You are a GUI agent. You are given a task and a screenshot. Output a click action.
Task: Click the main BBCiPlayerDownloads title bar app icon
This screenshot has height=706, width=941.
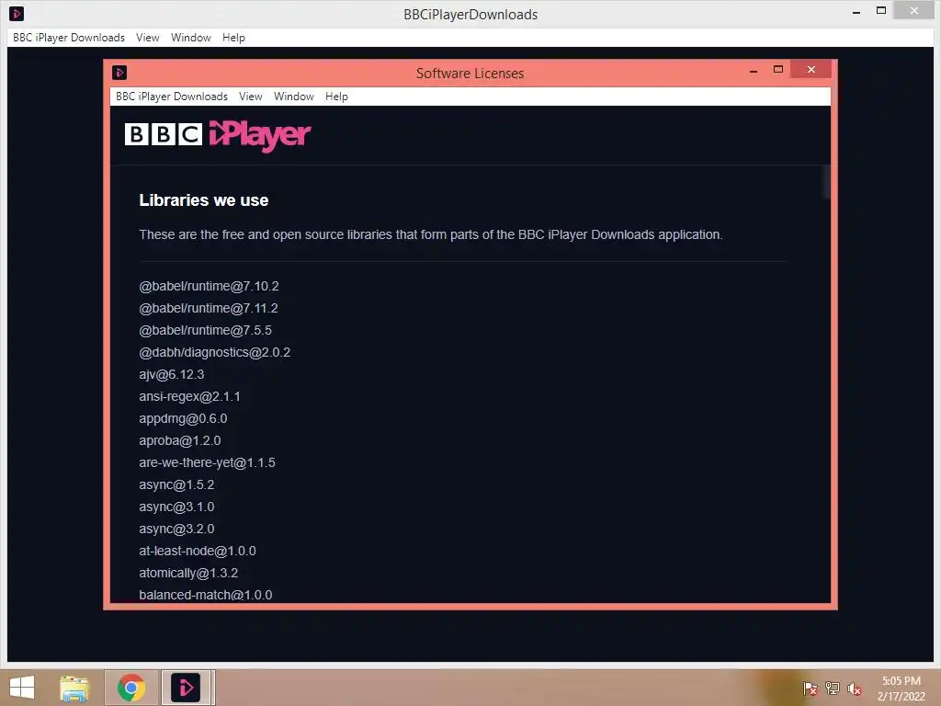17,13
